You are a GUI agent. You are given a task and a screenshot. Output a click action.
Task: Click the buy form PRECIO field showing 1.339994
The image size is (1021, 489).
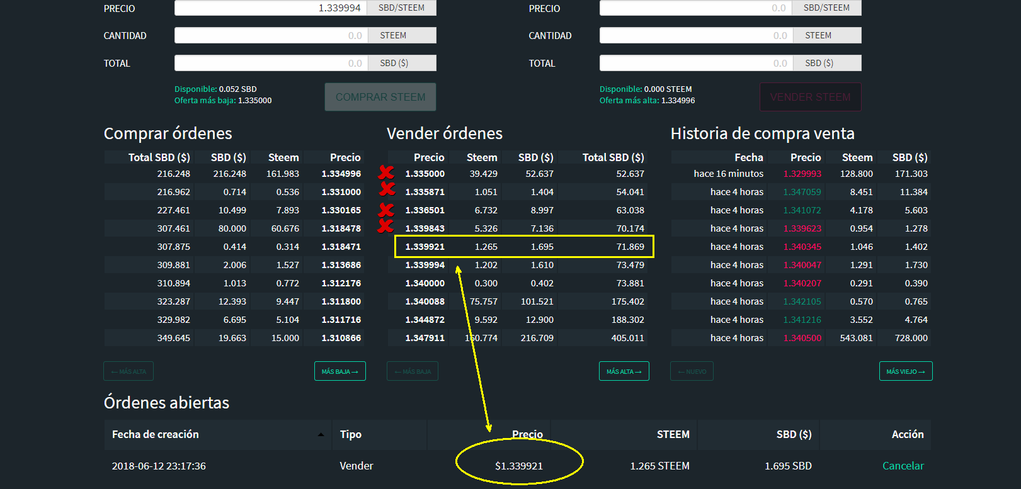click(270, 8)
